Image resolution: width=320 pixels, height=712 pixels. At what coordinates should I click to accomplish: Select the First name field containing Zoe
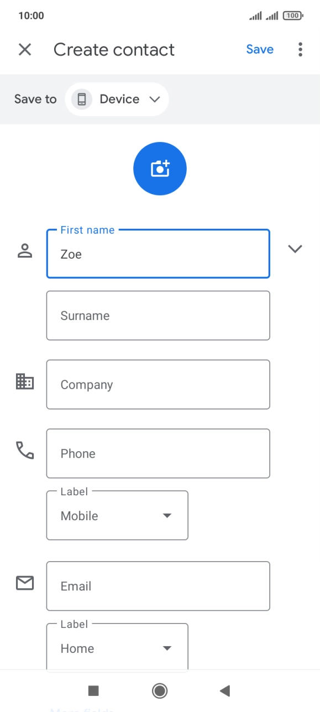pos(158,254)
